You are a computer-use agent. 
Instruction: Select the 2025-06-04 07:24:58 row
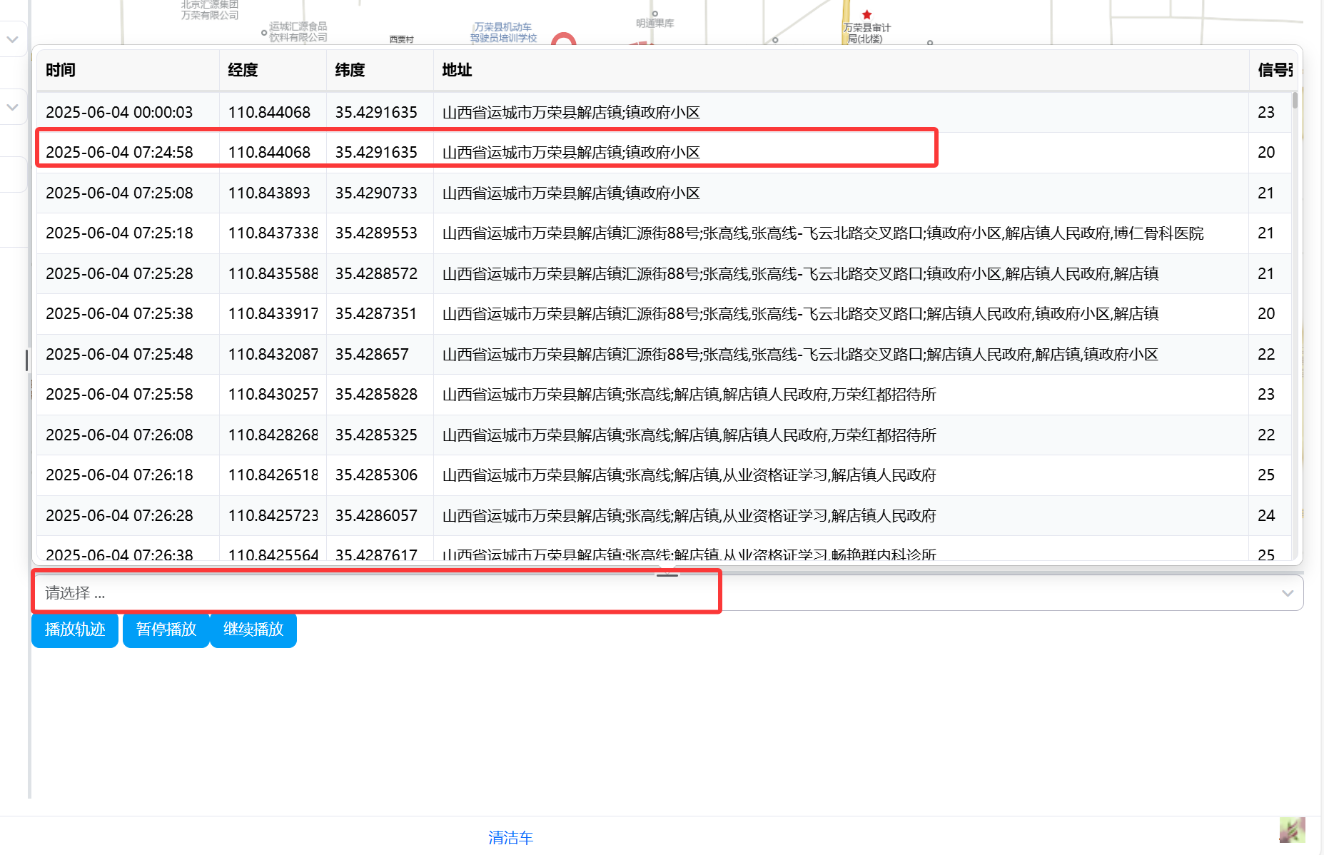coord(485,152)
